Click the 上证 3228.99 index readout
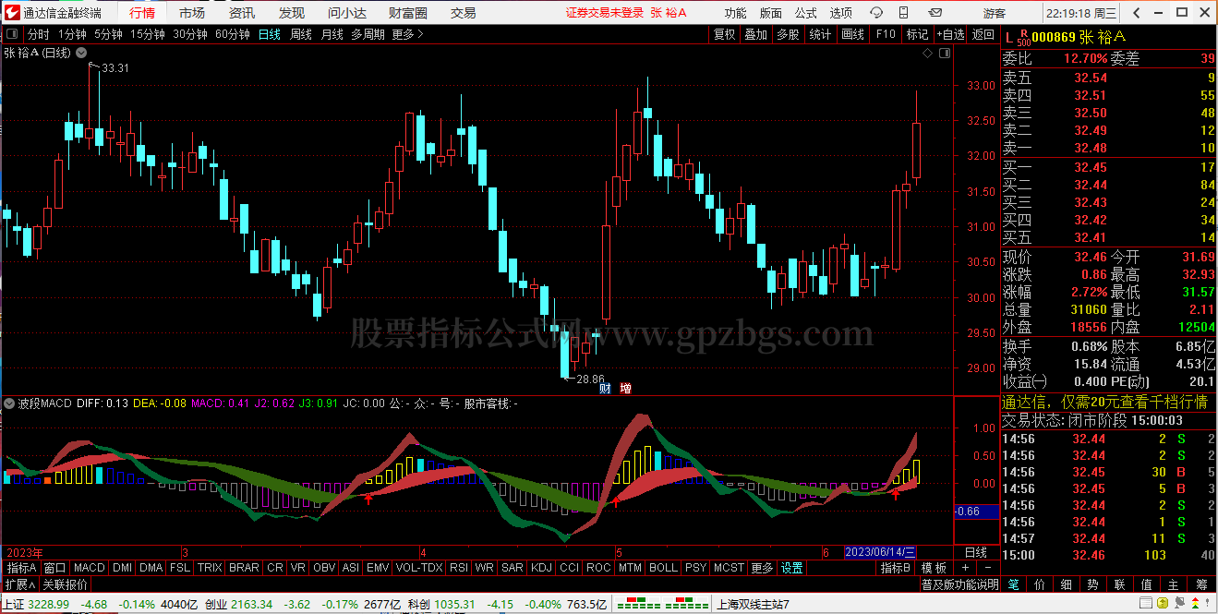The width and height of the screenshot is (1218, 614). click(x=36, y=606)
